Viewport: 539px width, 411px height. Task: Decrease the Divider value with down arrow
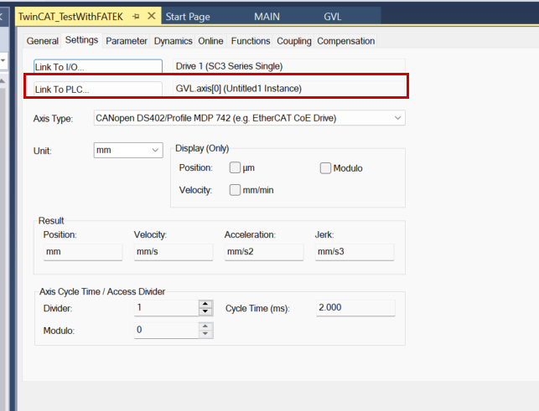coord(205,312)
